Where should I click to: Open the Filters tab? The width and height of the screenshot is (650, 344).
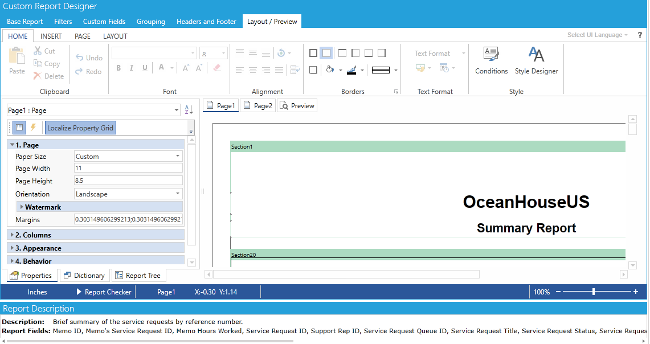[63, 22]
